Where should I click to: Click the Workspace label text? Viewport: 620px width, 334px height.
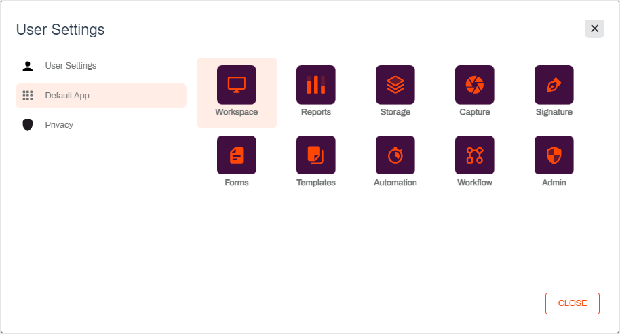pyautogui.click(x=237, y=112)
